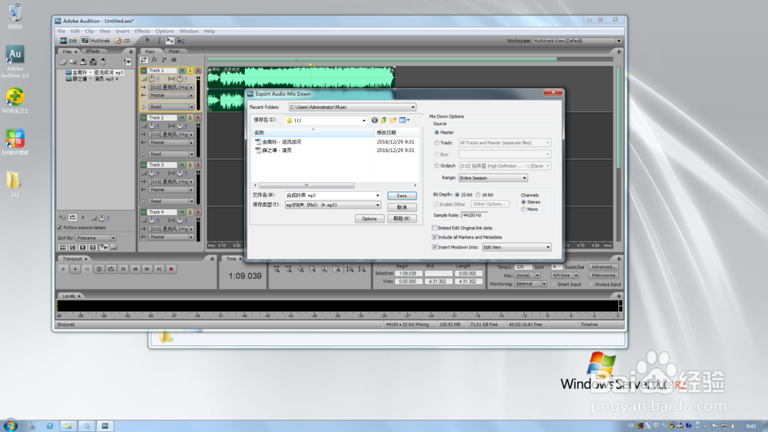Toggle Include all Markers and Metadata
The width and height of the screenshot is (768, 432).
(x=435, y=237)
